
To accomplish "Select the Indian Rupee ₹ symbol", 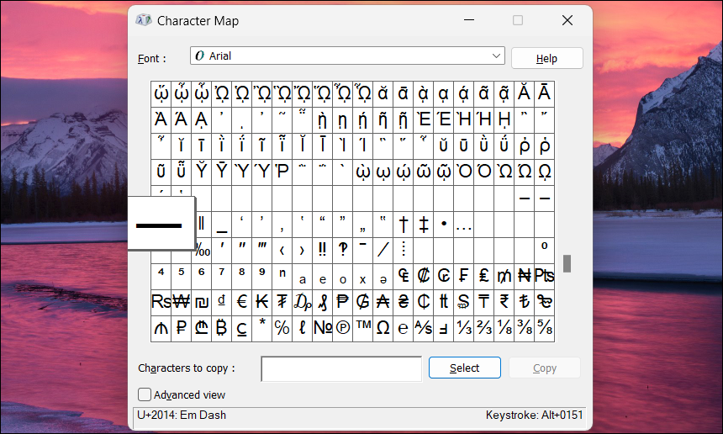I will point(504,302).
